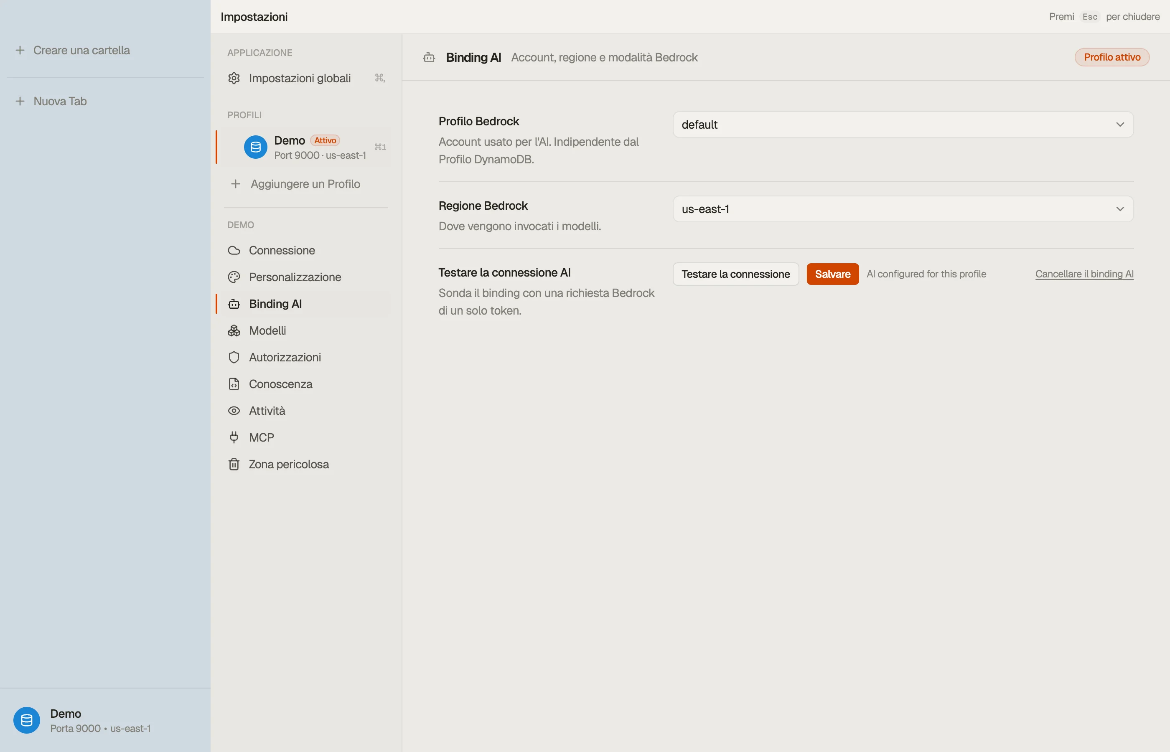Click the Impostazioni window title
This screenshot has height=752, width=1170.
(x=254, y=17)
